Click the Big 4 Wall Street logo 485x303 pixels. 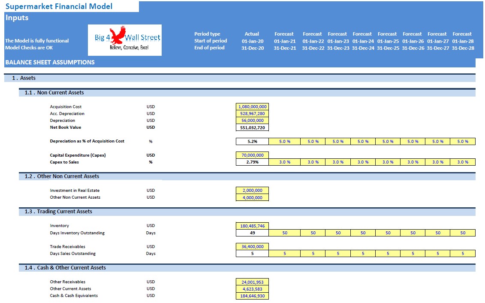pos(125,40)
